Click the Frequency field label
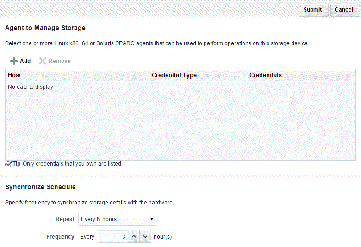 click(60, 237)
